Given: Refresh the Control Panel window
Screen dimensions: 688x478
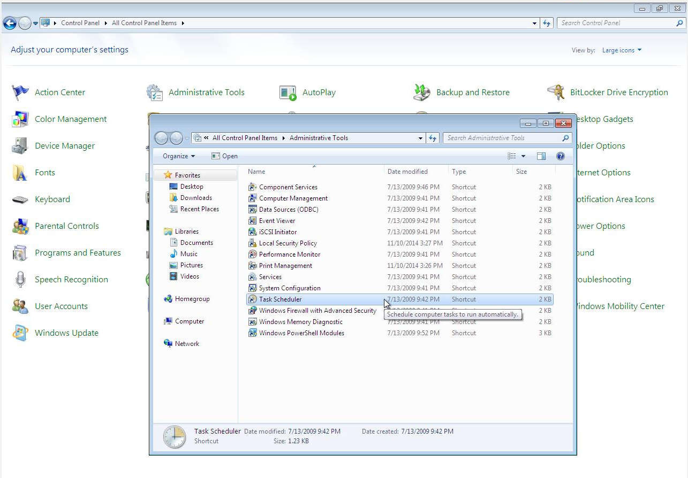Looking at the screenshot, I should point(547,23).
